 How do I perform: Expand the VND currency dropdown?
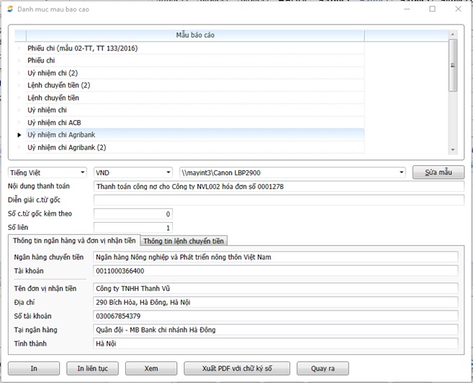click(x=133, y=172)
